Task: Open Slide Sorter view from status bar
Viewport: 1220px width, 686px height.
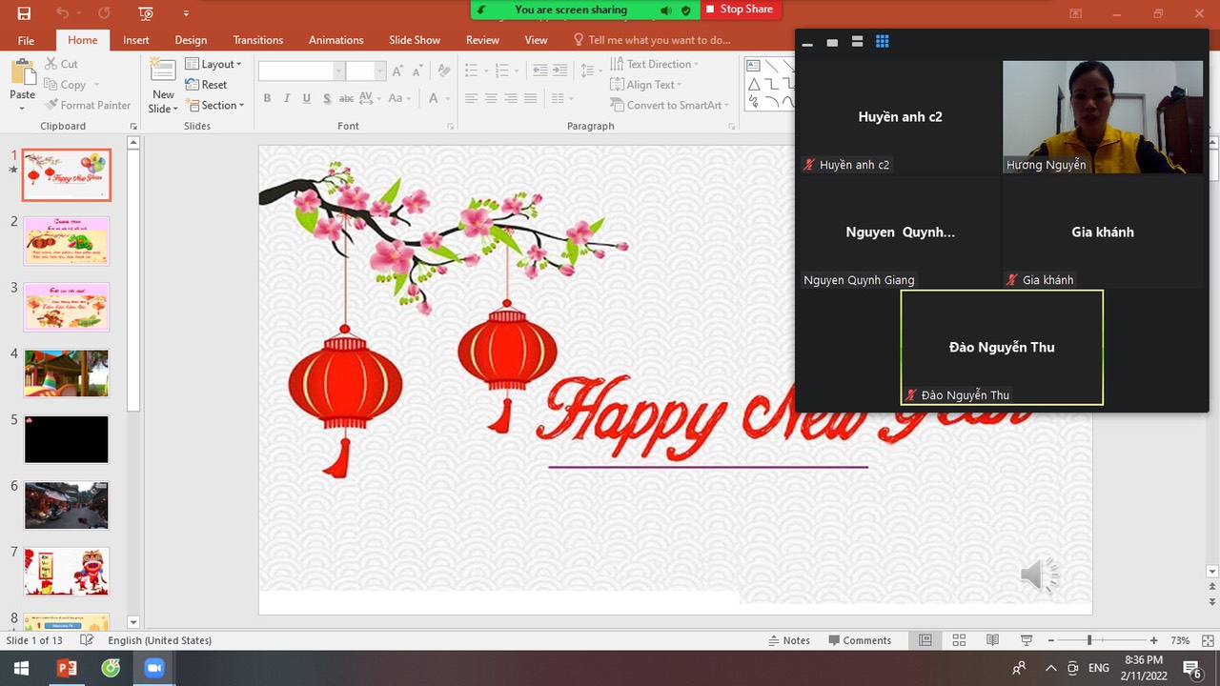Action: (x=959, y=640)
